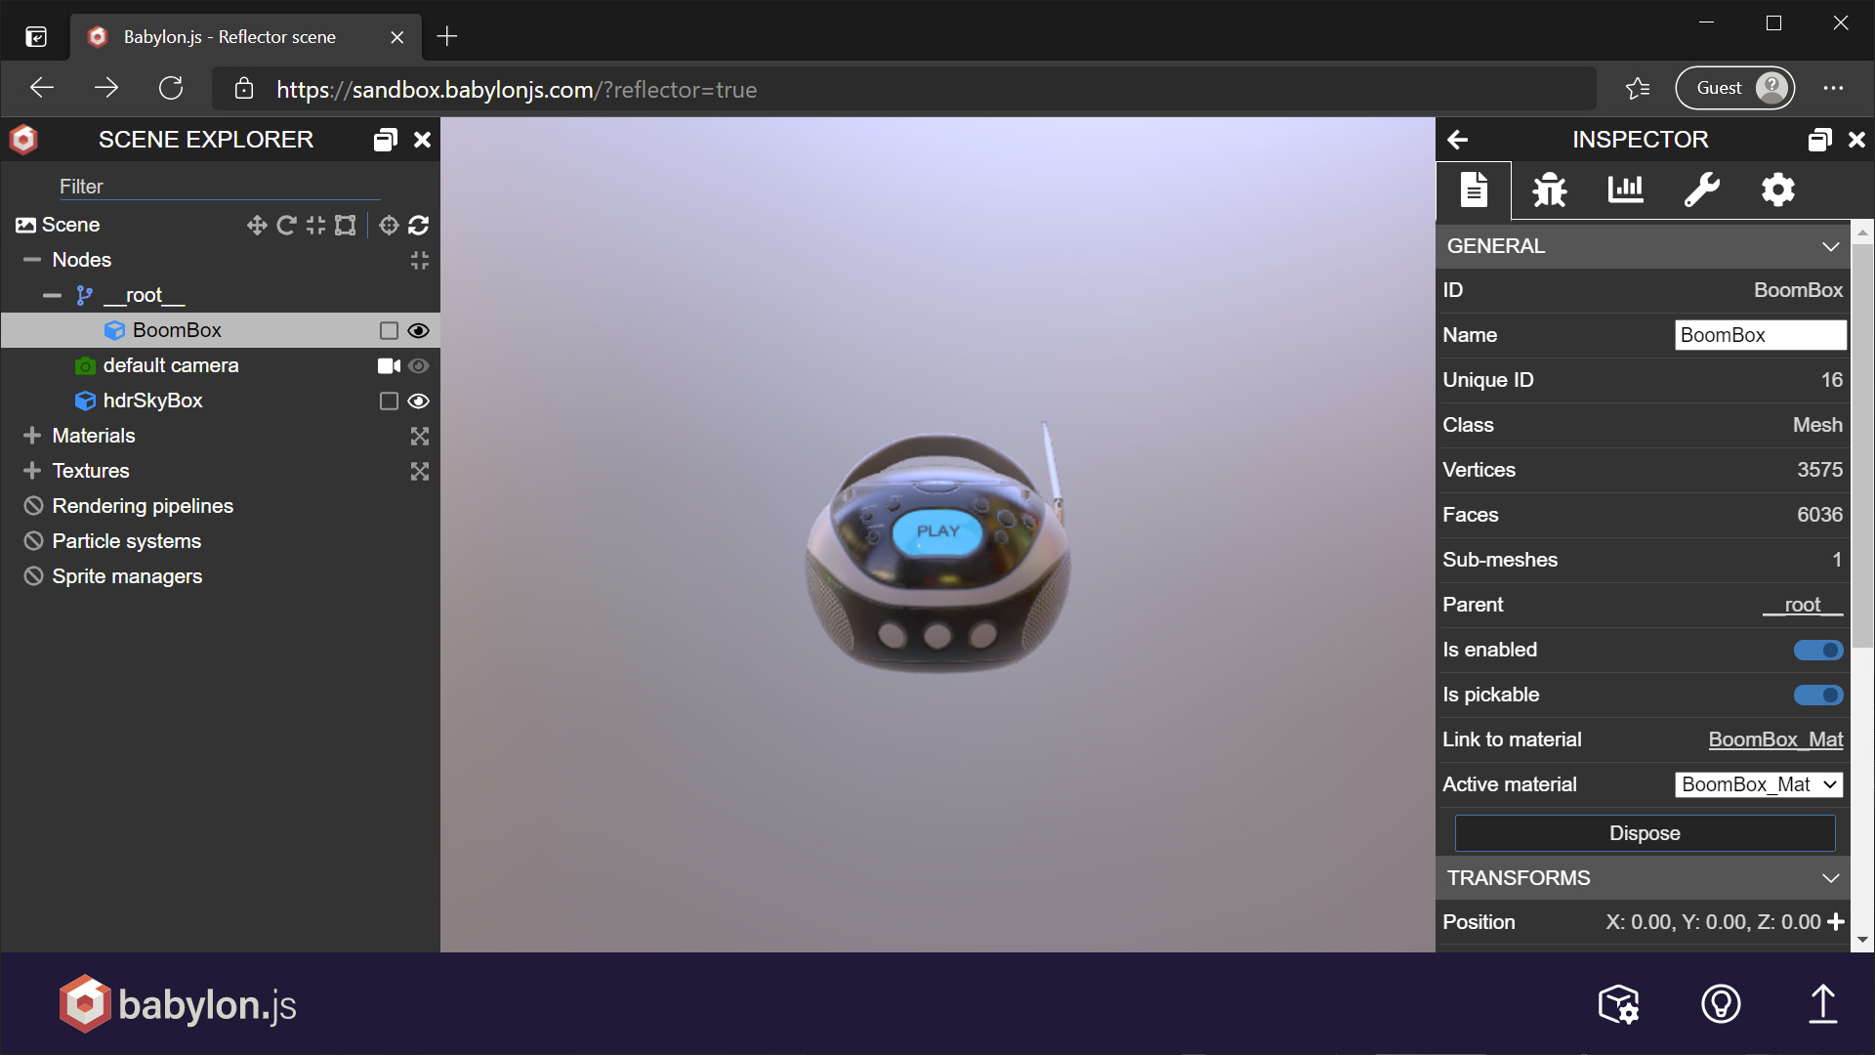Toggle Is enabled switch for BoomBox
Viewport: 1875px width, 1055px height.
(1818, 650)
